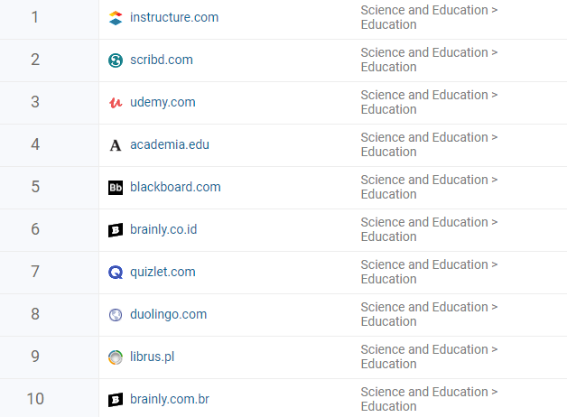The image size is (567, 417).
Task: Open the quizlet.com link
Action: coord(163,272)
